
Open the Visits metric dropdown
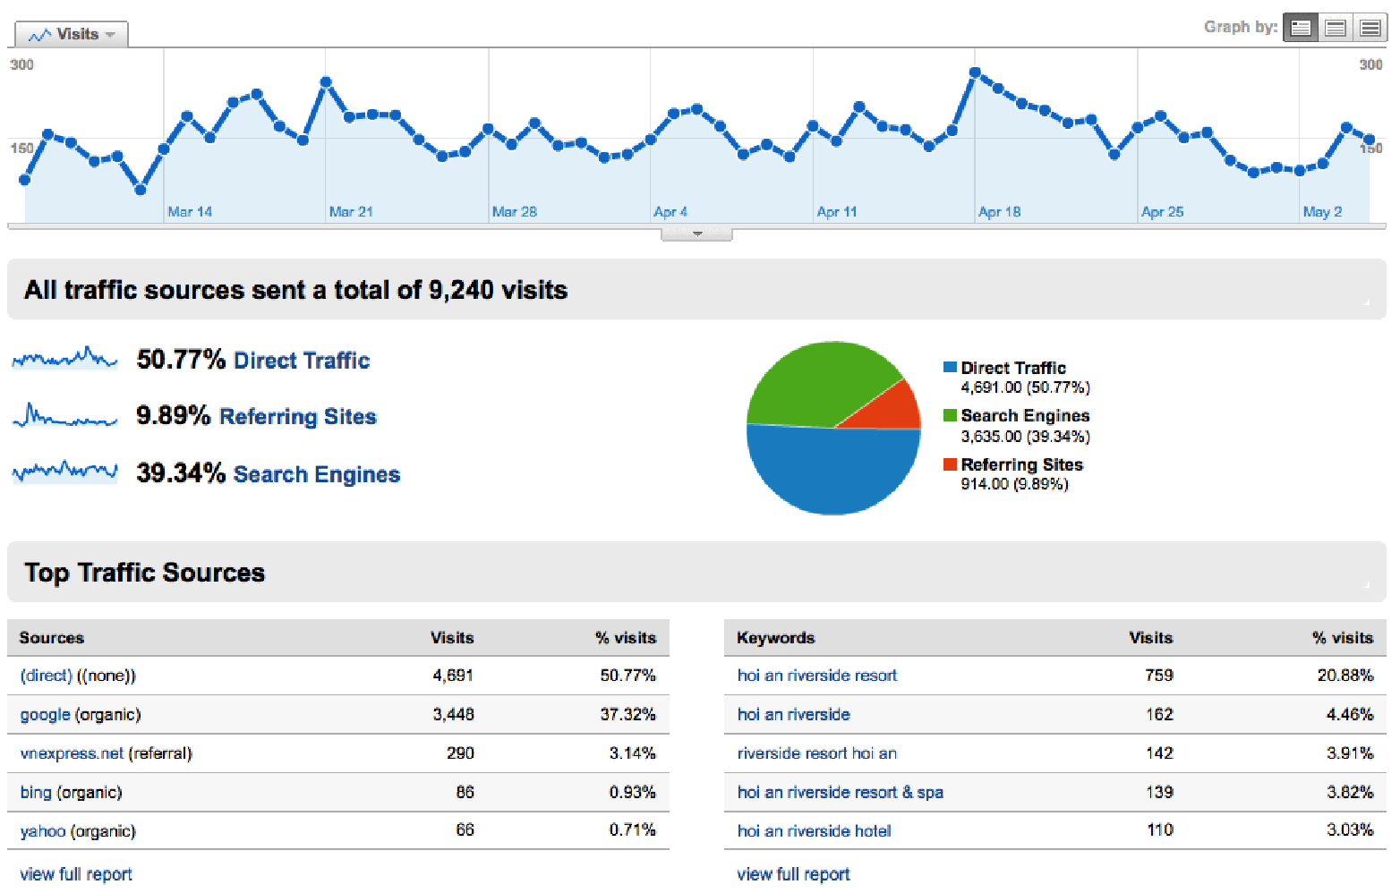coord(72,35)
